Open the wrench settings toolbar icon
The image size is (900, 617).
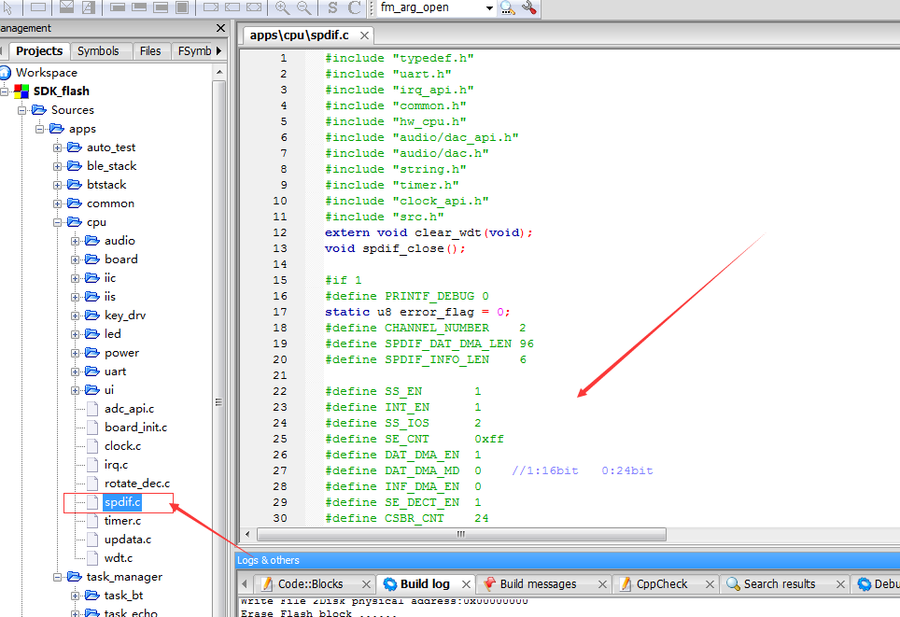coord(529,7)
